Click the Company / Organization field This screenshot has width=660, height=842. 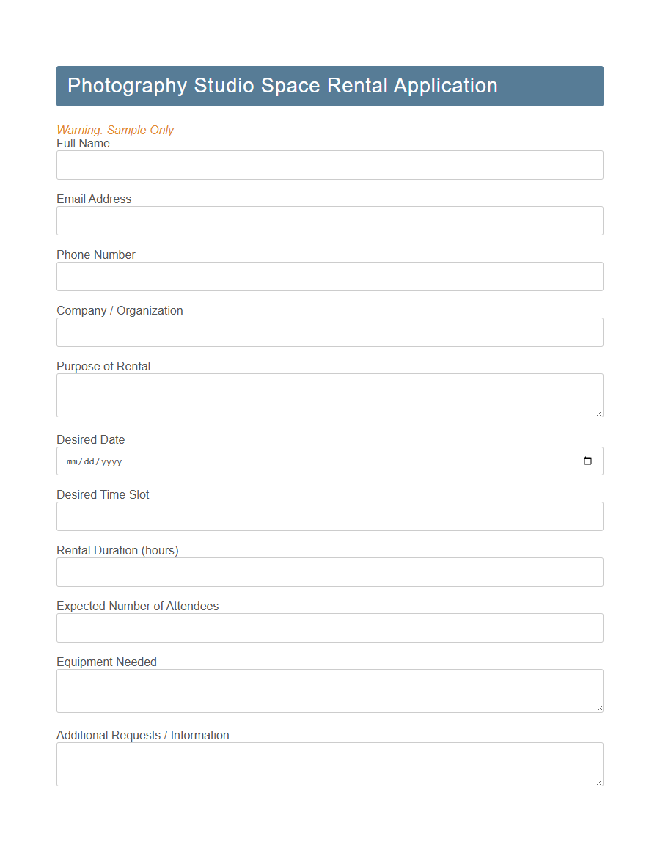329,332
